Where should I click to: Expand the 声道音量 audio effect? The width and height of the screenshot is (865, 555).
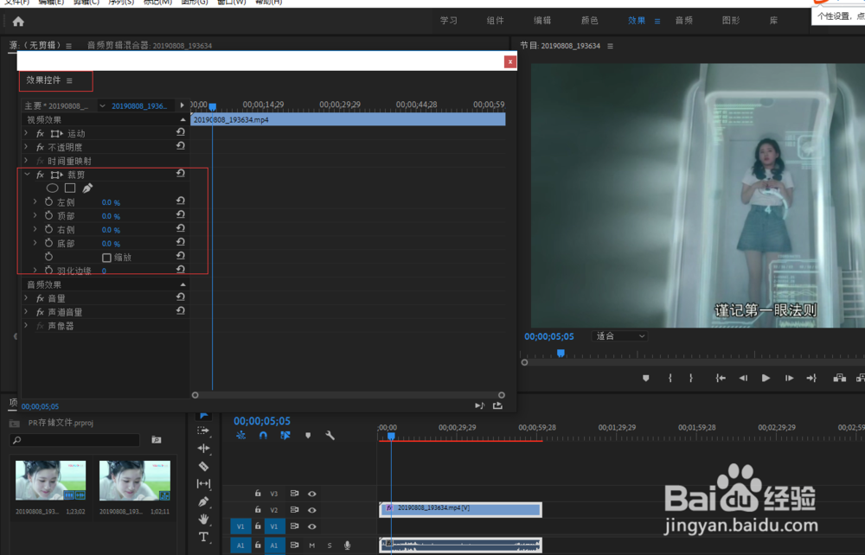[x=26, y=311]
